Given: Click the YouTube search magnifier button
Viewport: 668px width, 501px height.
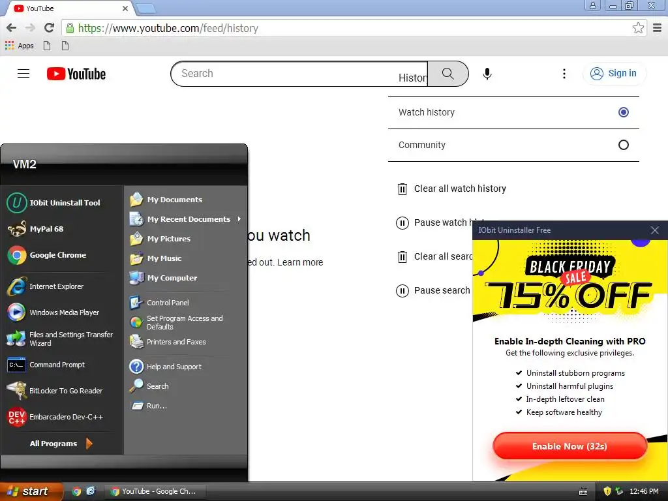Looking at the screenshot, I should point(448,74).
